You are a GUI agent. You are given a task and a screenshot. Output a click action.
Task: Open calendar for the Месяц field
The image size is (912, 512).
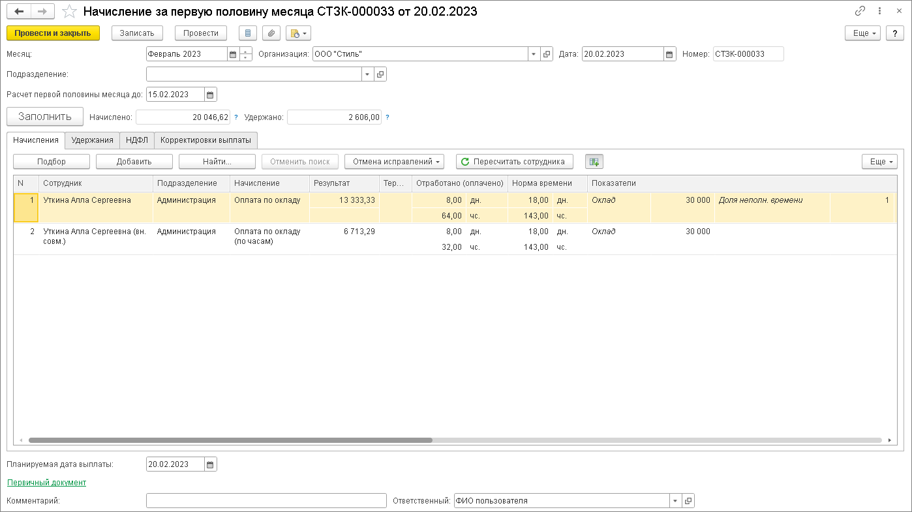[x=233, y=54]
